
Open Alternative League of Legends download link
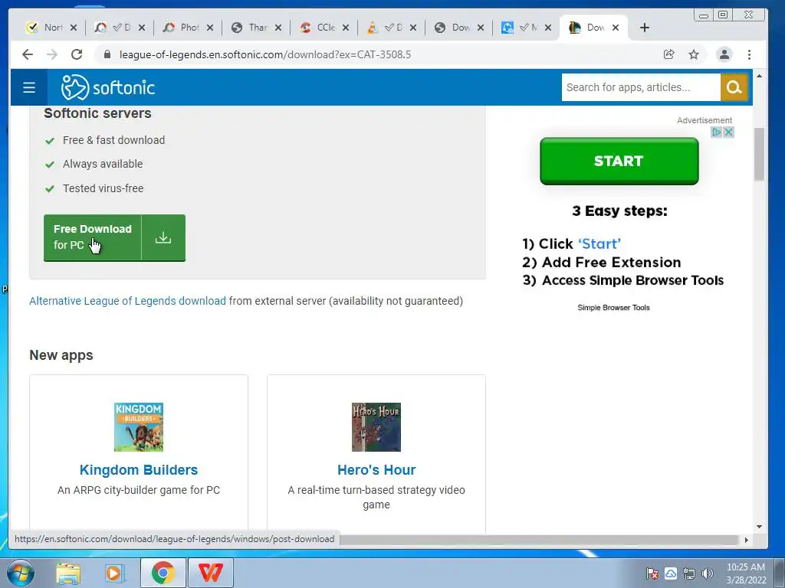(128, 301)
